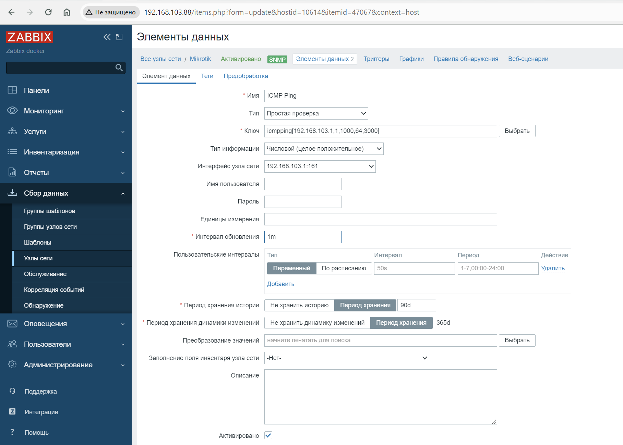Click Удалить link for custom interval
This screenshot has width=623, height=445.
tap(553, 268)
